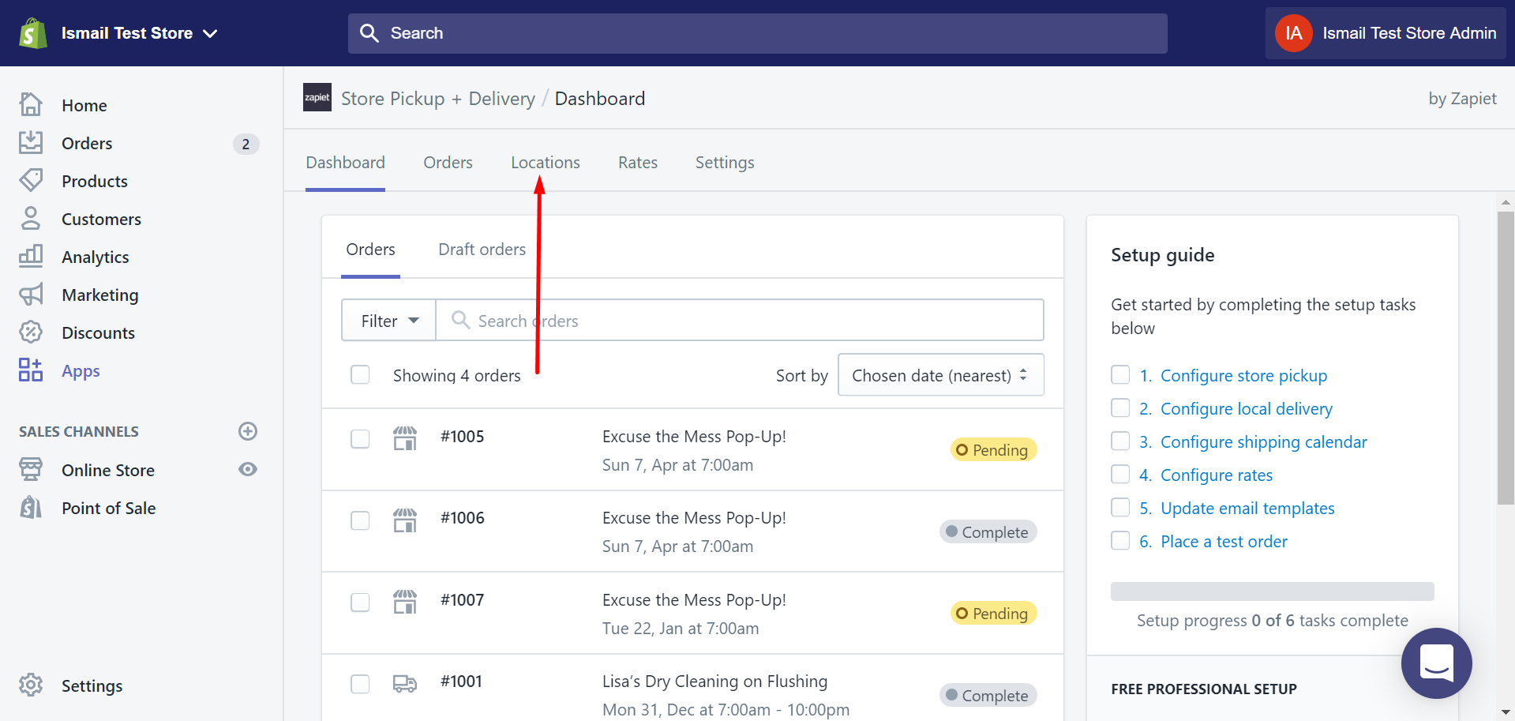Toggle the select-all orders checkbox
Screen dimensions: 1515x721
coord(360,374)
